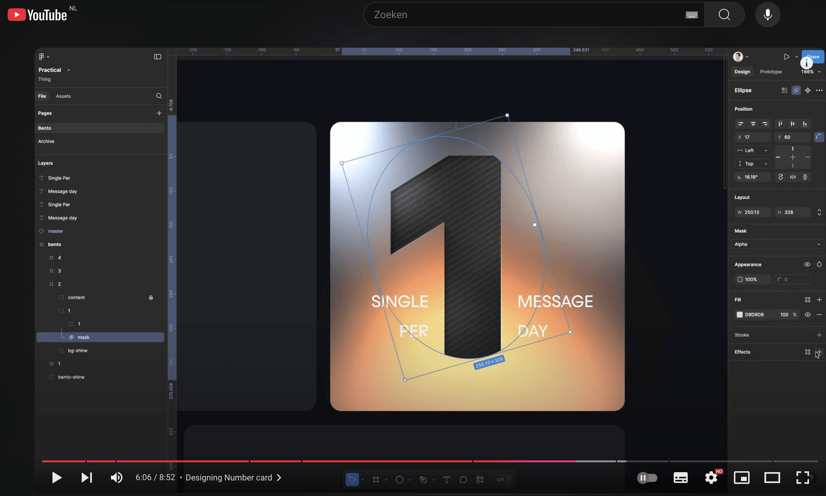
Task: Open the Left horizontal constraint dropdown
Action: pyautogui.click(x=753, y=150)
